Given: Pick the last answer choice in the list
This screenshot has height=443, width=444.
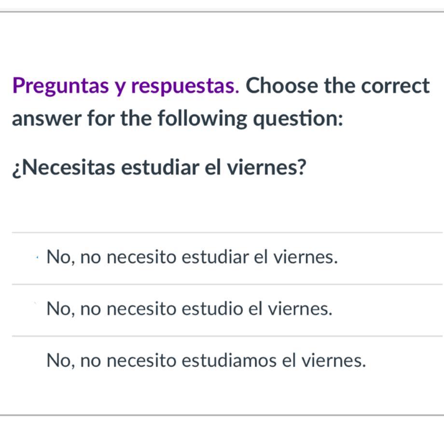Looking at the screenshot, I should coord(206,360).
